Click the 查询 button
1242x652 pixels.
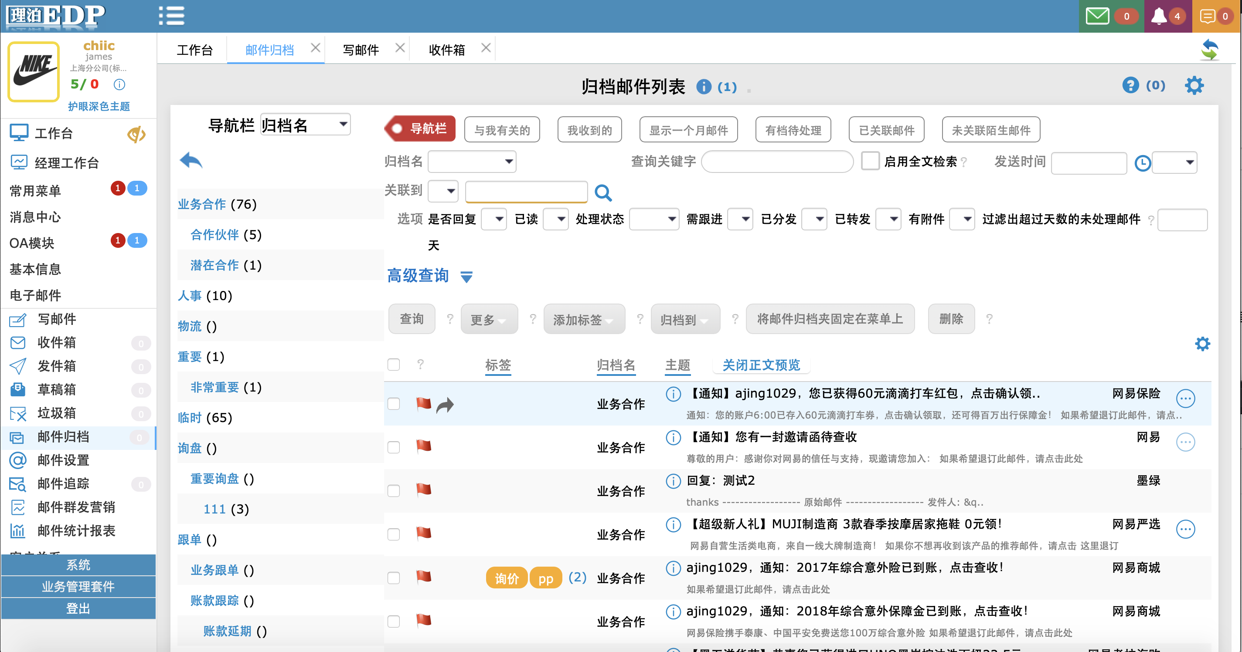coord(411,319)
